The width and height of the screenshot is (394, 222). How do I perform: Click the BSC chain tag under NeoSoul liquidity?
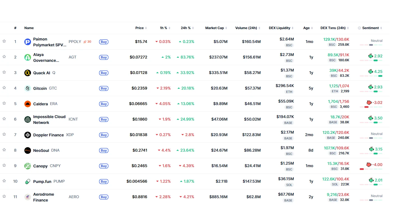pyautogui.click(x=289, y=154)
